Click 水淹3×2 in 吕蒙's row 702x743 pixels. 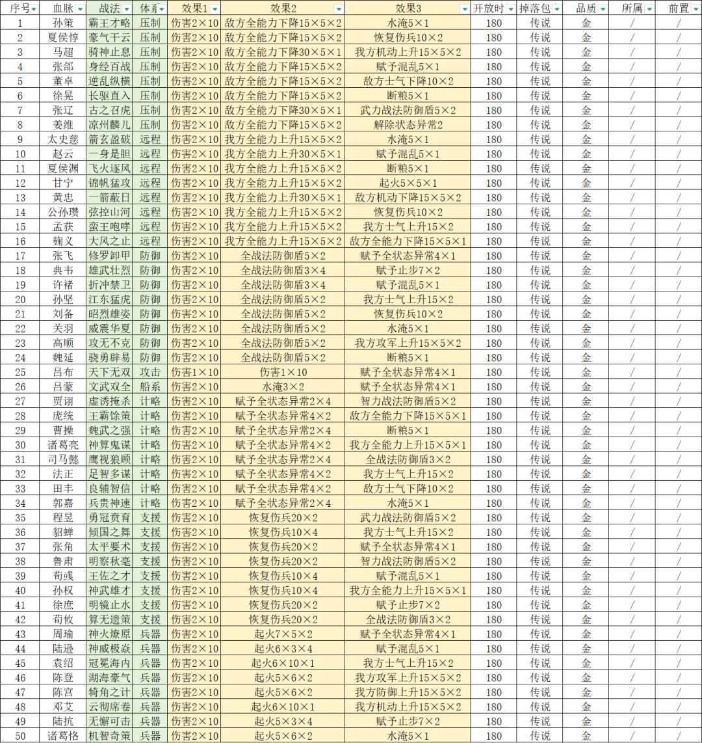[283, 386]
